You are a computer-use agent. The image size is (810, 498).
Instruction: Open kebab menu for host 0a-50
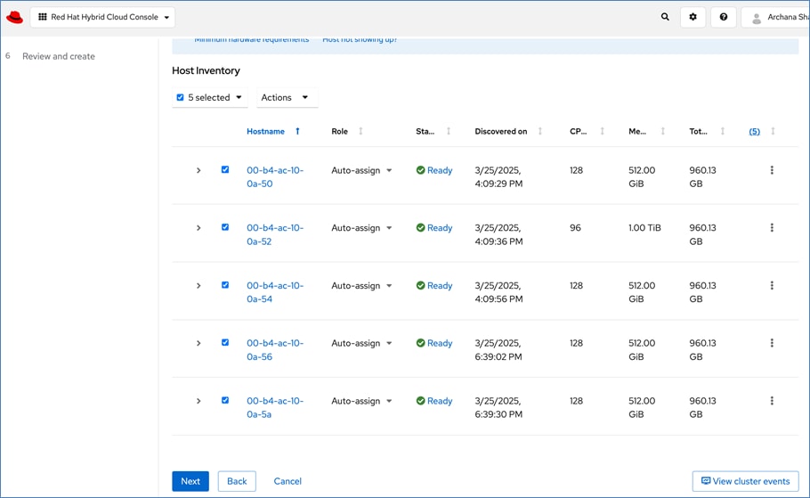772,170
